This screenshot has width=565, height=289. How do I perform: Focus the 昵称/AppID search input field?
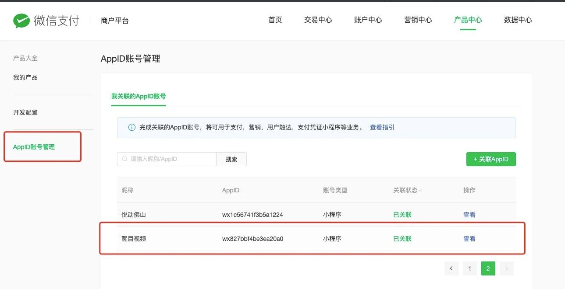(x=167, y=159)
